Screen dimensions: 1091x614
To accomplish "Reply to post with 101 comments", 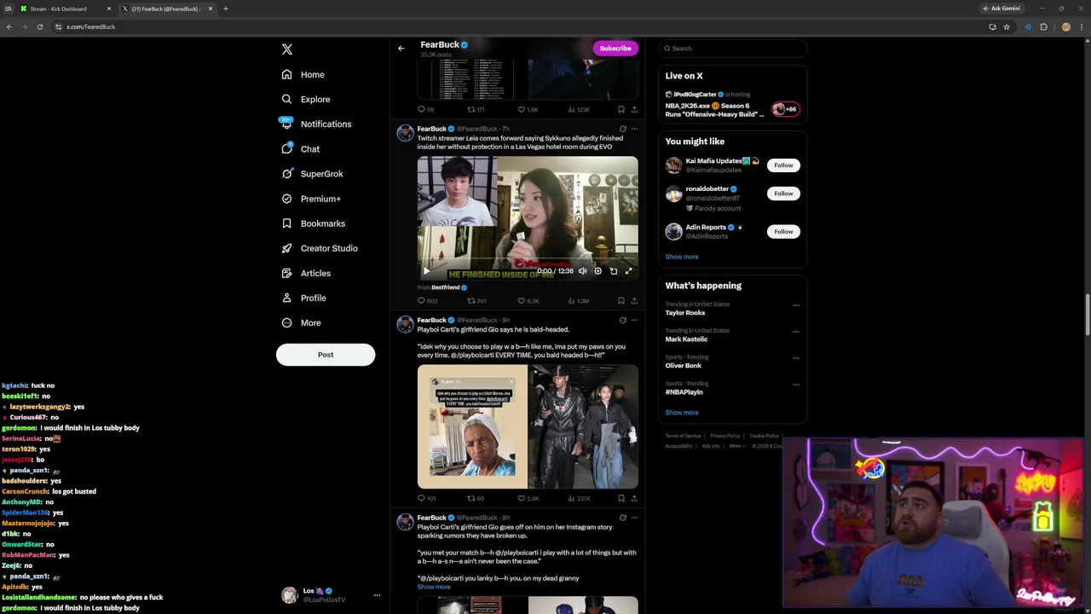I will [x=426, y=498].
